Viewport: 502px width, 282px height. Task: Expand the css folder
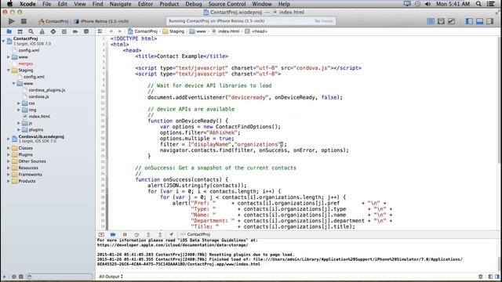pyautogui.click(x=19, y=103)
